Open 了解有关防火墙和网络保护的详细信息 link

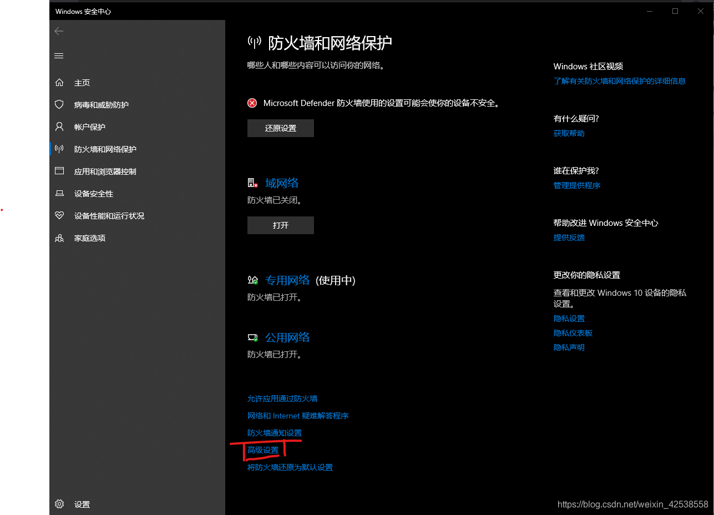point(620,81)
